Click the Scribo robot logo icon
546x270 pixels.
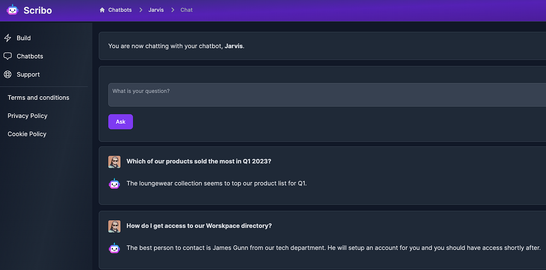coord(12,9)
